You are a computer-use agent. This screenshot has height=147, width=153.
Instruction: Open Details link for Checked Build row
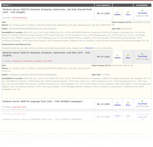[117, 14]
